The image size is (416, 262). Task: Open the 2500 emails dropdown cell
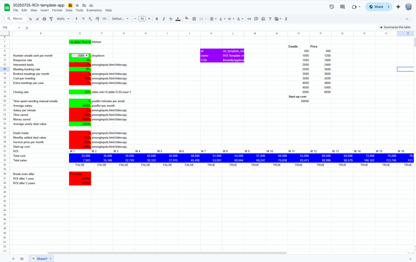(x=80, y=56)
